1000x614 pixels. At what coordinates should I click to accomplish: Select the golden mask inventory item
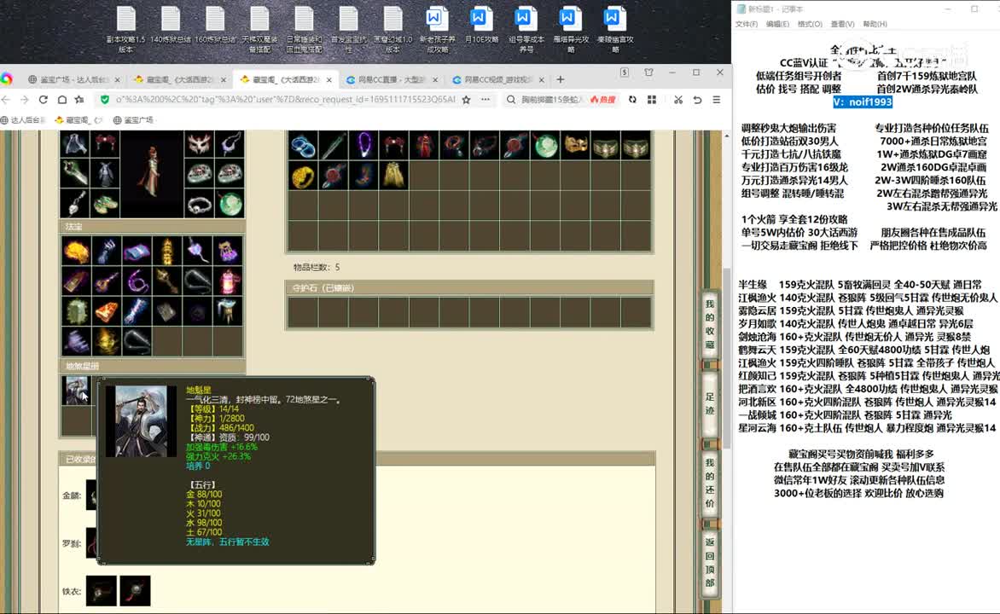coord(575,146)
